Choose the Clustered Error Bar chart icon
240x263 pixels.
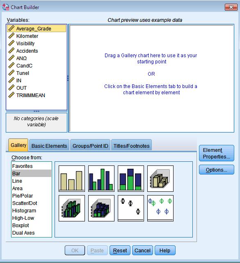[x=160, y=208]
